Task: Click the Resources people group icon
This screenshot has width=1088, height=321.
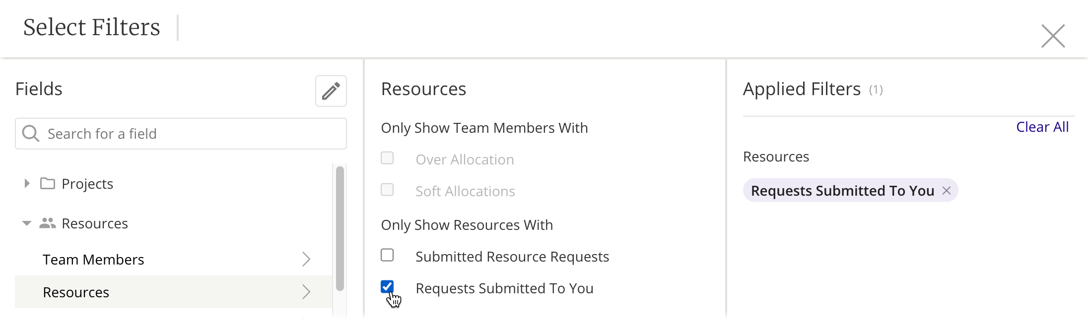Action: pyautogui.click(x=48, y=223)
